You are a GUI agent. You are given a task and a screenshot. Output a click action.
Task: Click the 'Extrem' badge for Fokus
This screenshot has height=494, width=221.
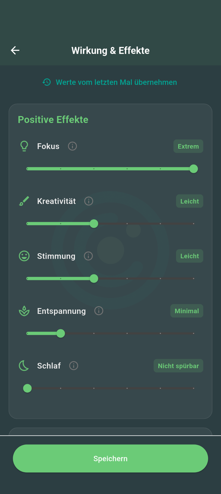tap(188, 146)
